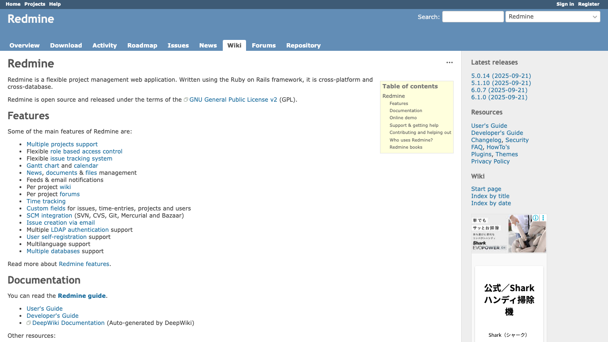Switch to the Issues tab
The image size is (608, 342).
[x=178, y=45]
